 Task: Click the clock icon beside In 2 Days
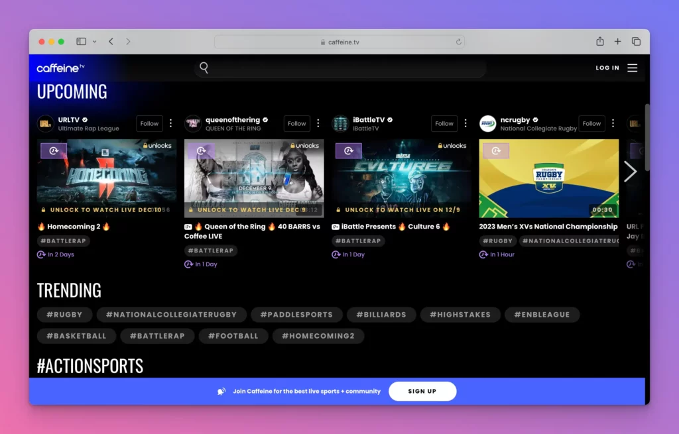tap(41, 254)
